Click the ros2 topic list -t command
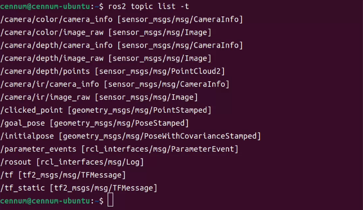Viewport: 363px width, 210px height. (148, 6)
